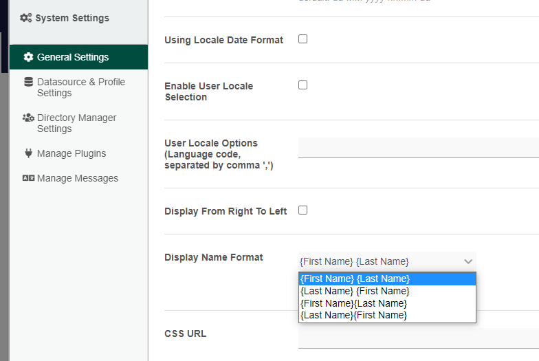This screenshot has width=539, height=361.
Task: Open Directory Manager Settings page
Action: 77,123
